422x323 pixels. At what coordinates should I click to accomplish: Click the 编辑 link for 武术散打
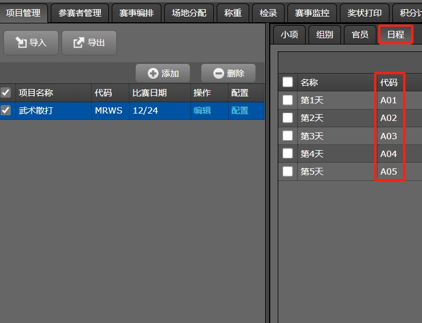coord(202,111)
